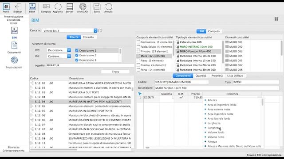Viewport: 284px width, 159px height.
Task: Open the Server toolbar icon
Action: [x=69, y=8]
